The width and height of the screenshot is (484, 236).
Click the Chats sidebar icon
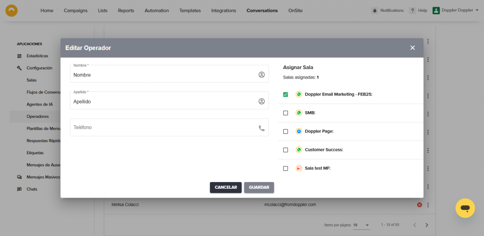[x=19, y=189]
